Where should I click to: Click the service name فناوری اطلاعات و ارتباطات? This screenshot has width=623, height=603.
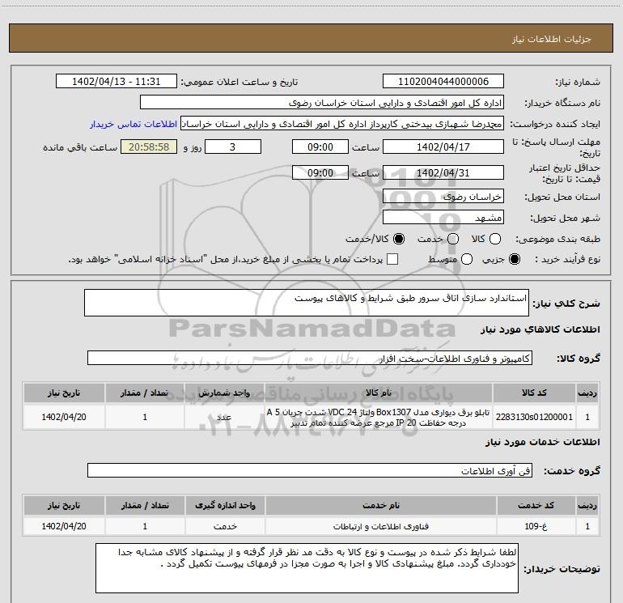(x=380, y=526)
